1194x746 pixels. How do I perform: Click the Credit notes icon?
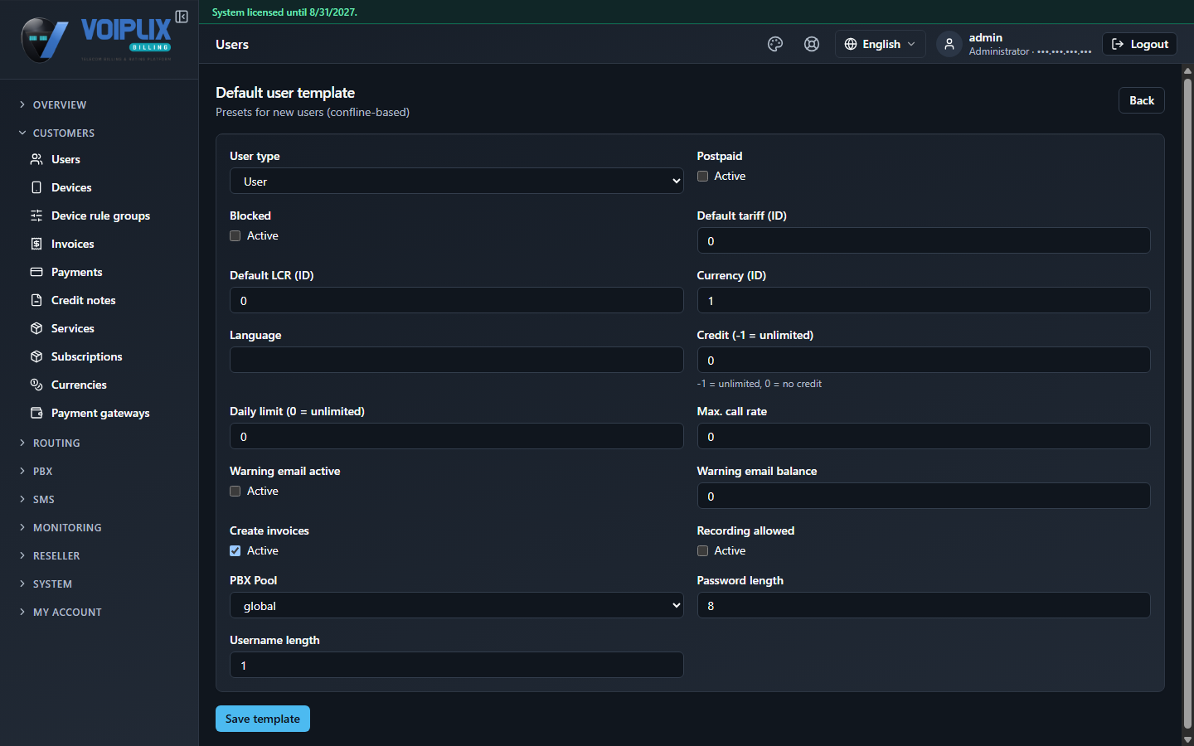(36, 300)
